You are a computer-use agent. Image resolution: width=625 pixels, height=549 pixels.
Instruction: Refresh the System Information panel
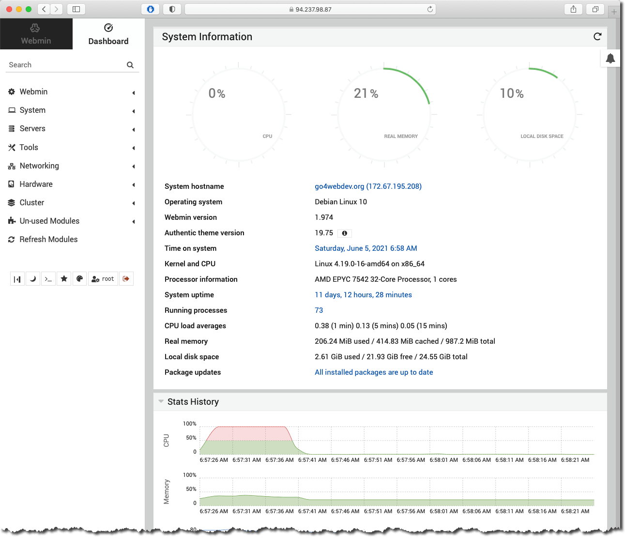[597, 36]
